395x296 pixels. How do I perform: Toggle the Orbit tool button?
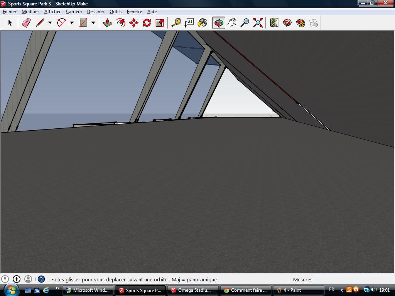[x=219, y=23]
